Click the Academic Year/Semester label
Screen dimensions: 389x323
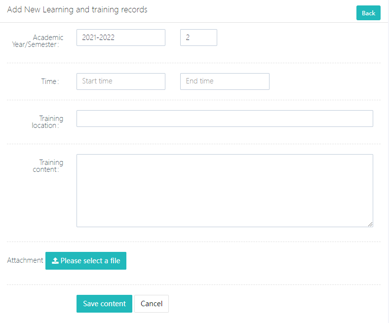[38, 41]
